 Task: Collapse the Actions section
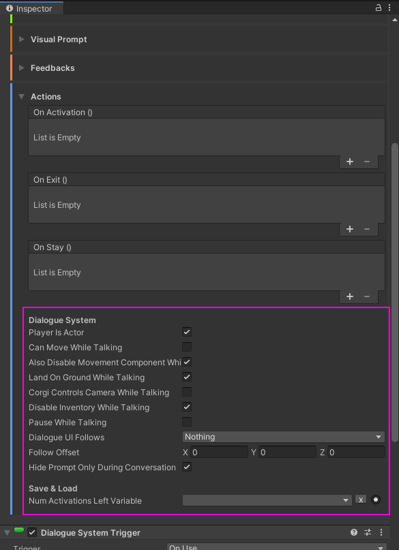[22, 96]
